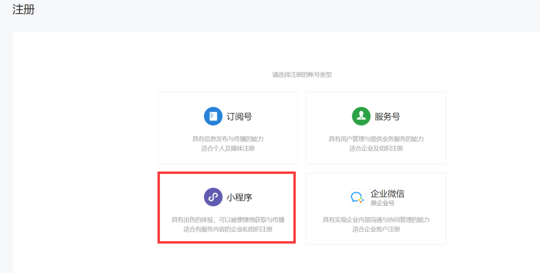The width and height of the screenshot is (540, 273).
Task: Click the 原企业号 subtitle label
Action: click(382, 203)
